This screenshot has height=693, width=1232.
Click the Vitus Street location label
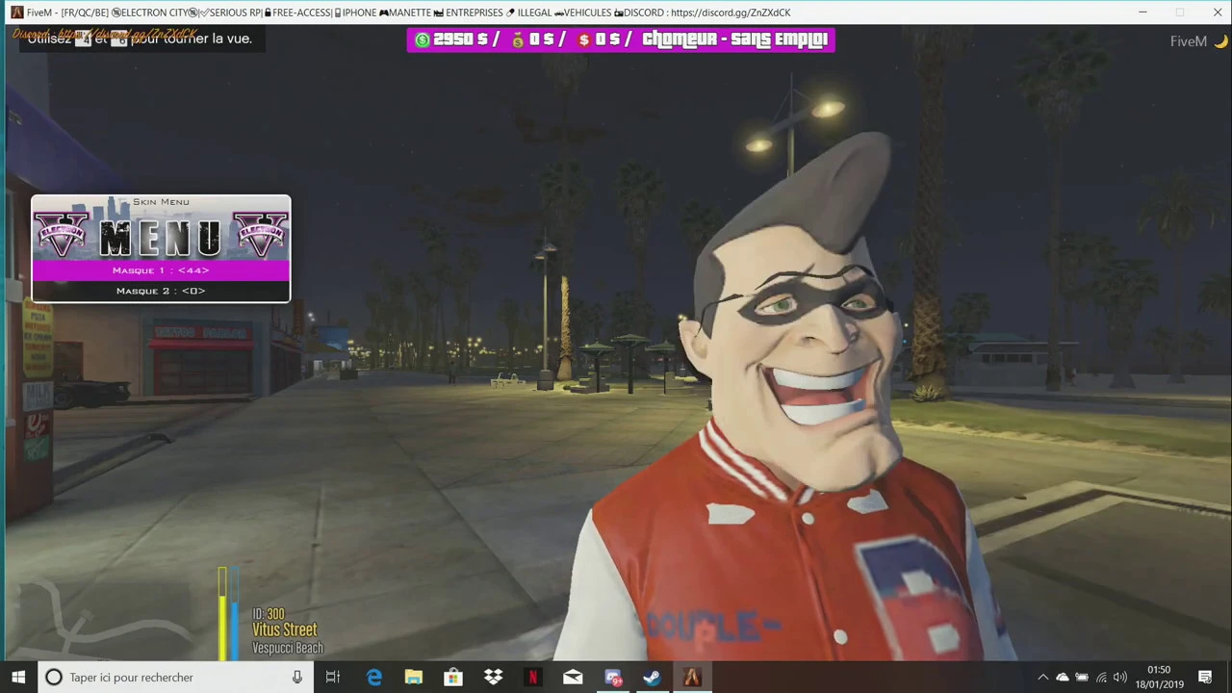coord(285,630)
